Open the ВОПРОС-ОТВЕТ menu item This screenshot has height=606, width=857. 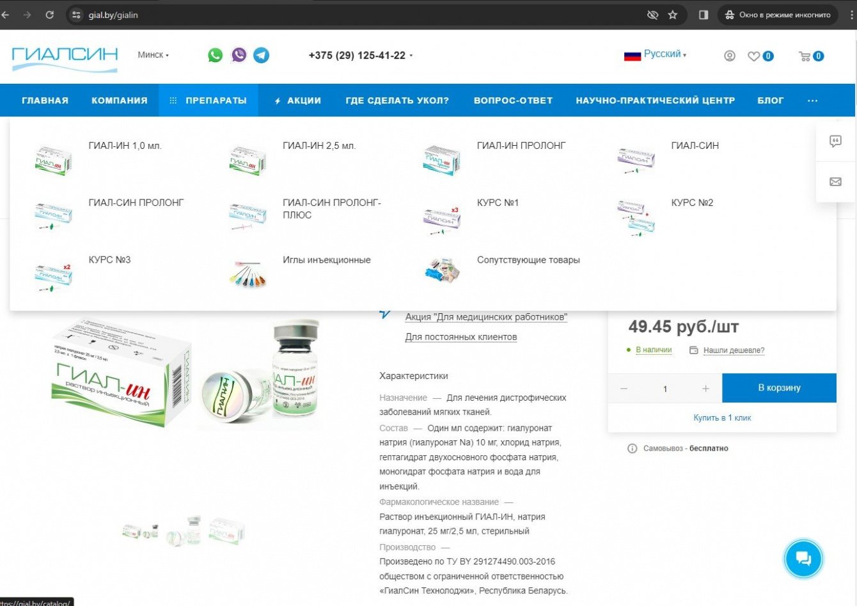coord(513,100)
